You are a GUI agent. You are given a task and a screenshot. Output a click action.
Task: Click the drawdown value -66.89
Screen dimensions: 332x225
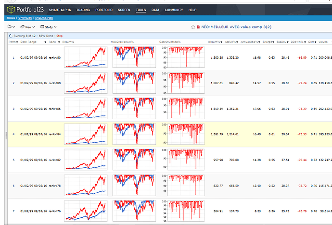point(302,58)
